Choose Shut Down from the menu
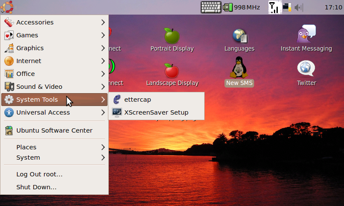 pyautogui.click(x=37, y=187)
